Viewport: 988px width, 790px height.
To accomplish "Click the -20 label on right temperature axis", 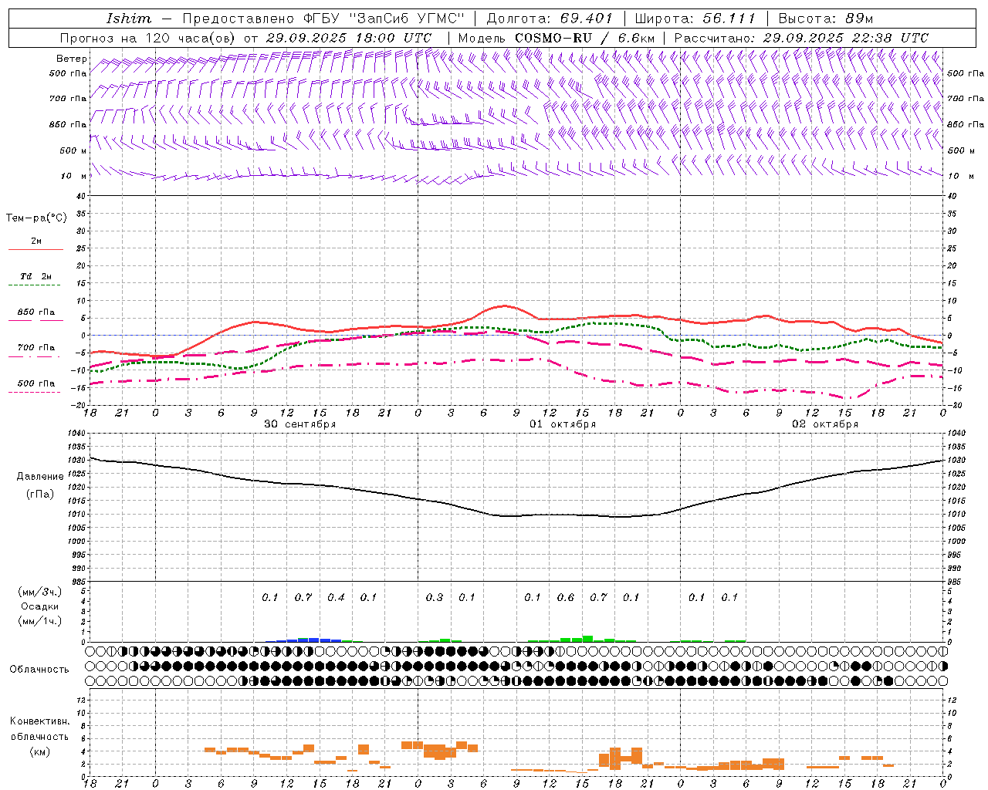I will (955, 405).
